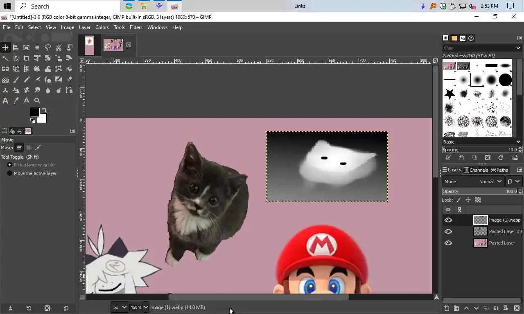Screen dimensions: 524x314
Task: Create a new layer in Layers panel
Action: click(x=447, y=308)
